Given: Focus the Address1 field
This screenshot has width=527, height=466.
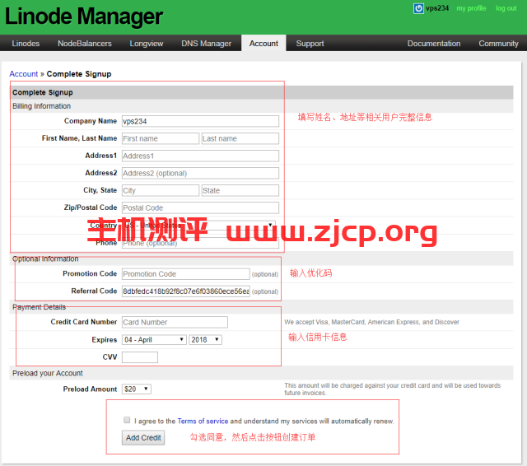Looking at the screenshot, I should tap(200, 156).
